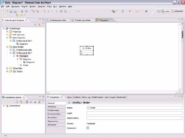Select the Order entity in the diagram
The height and width of the screenshot is (138, 185).
[x=87, y=50]
